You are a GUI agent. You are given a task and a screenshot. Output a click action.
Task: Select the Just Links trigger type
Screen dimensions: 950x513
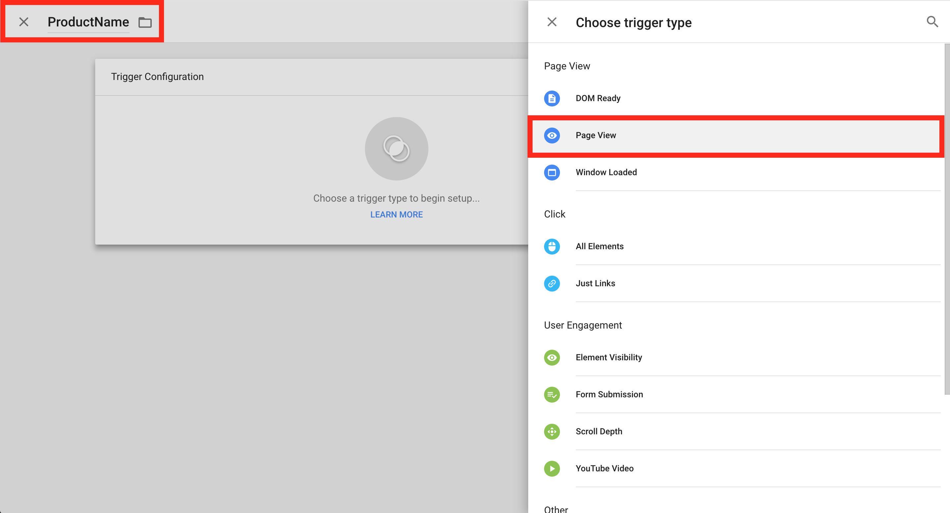736,283
